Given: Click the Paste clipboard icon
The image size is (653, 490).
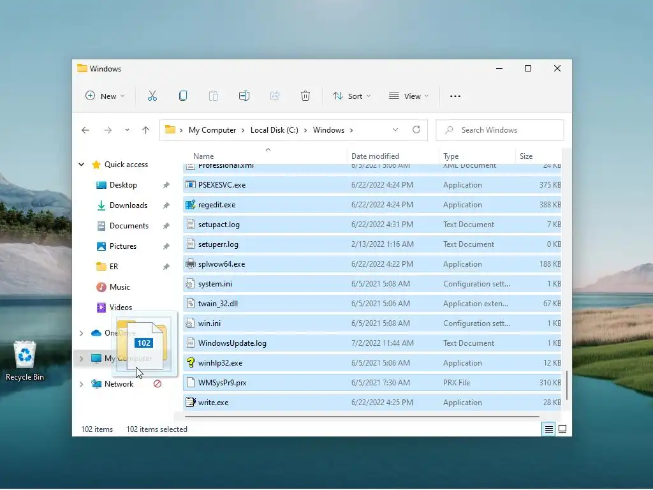Looking at the screenshot, I should 213,96.
